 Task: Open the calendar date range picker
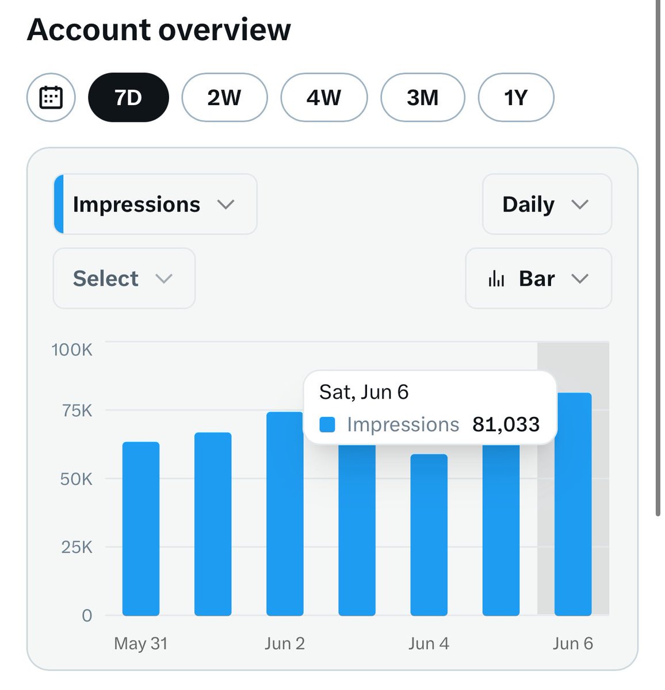coord(51,97)
